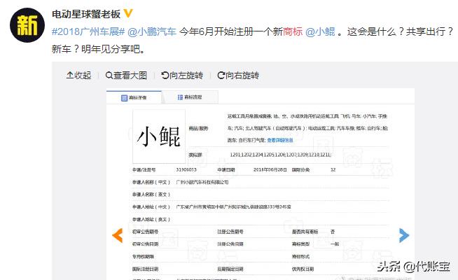The height and width of the screenshot is (280, 458).
Task: Click the 商品/服务 label
Action: 198,129
